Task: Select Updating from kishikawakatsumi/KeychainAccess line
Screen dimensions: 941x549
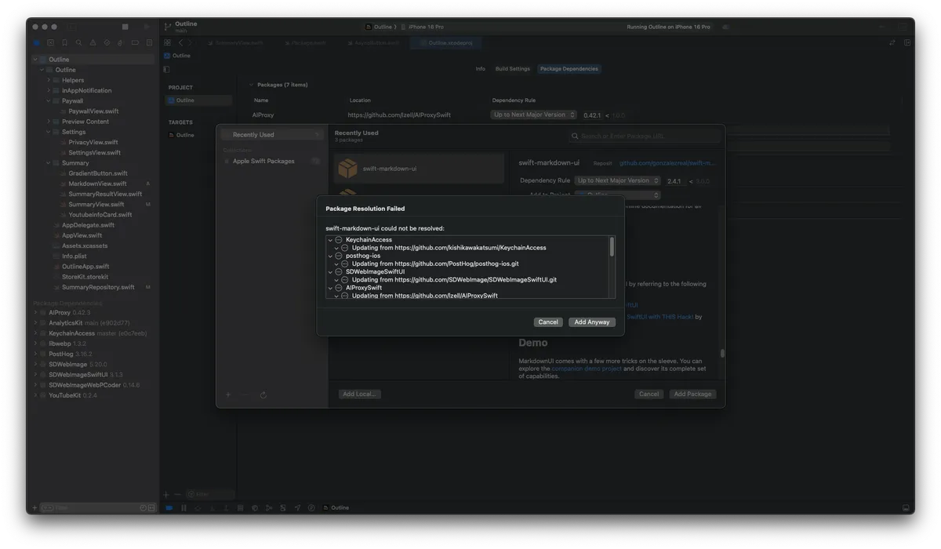Action: [x=449, y=248]
